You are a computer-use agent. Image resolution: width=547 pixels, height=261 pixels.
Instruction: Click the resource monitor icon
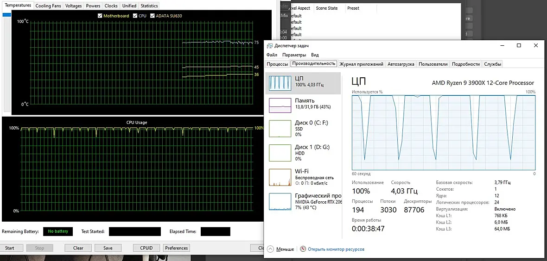pyautogui.click(x=303, y=249)
